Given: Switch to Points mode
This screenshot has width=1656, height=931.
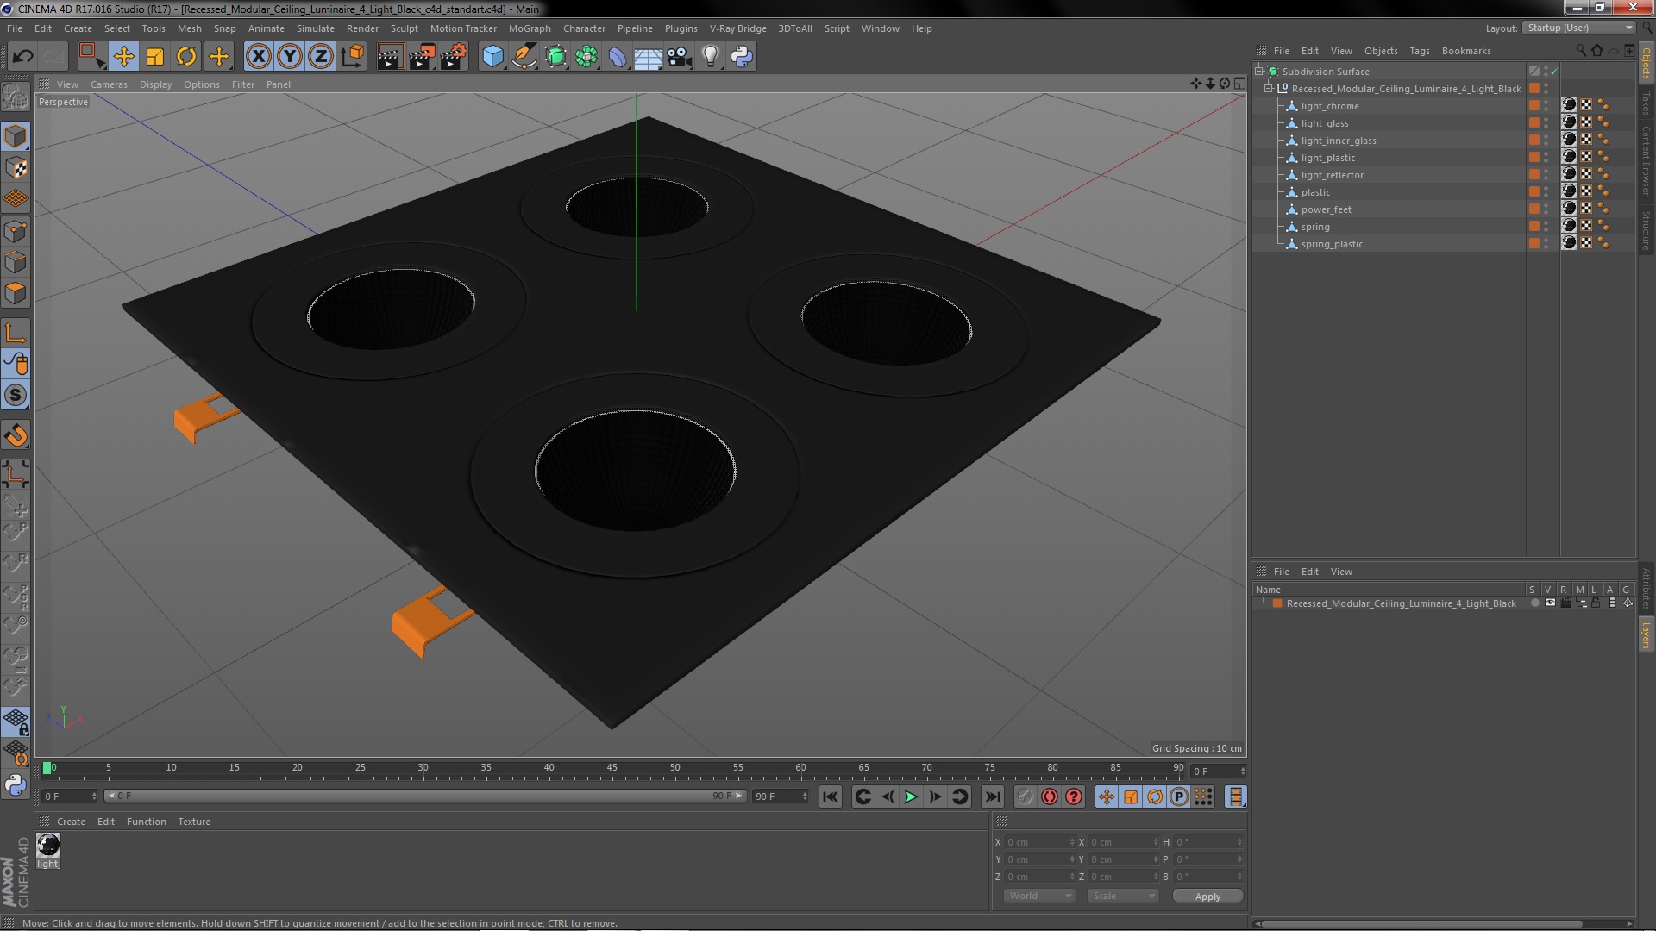Looking at the screenshot, I should pos(16,230).
